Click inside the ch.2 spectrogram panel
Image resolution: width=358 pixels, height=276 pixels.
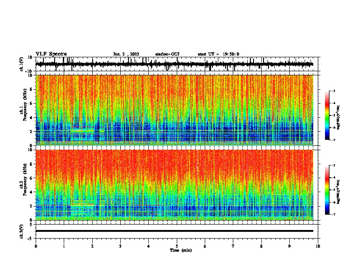[174, 185]
